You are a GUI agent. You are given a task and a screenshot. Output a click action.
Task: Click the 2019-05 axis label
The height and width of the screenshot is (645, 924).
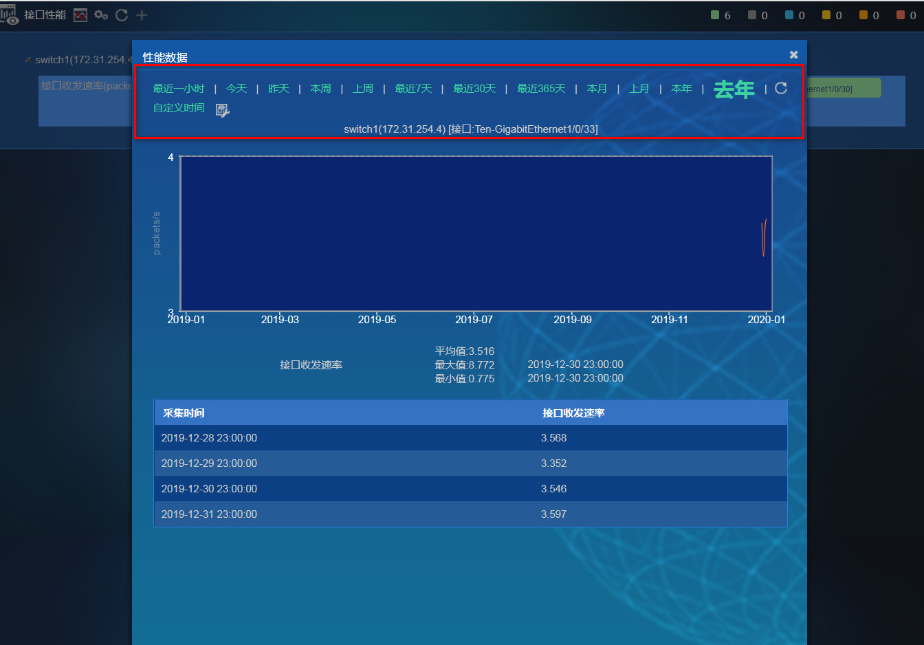[377, 320]
